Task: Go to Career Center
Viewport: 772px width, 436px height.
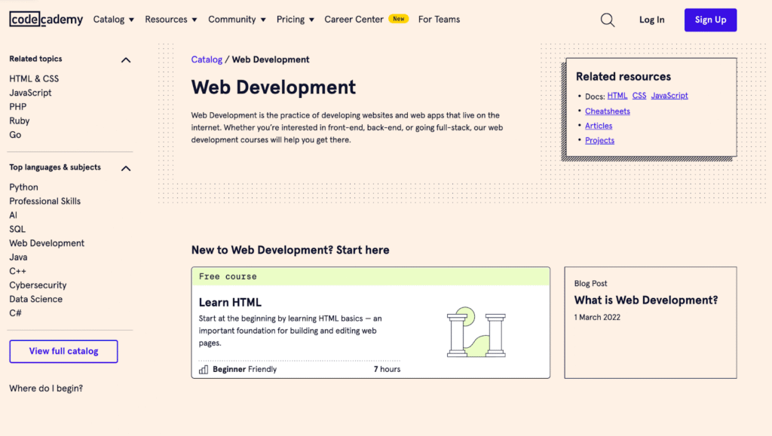Action: click(x=354, y=20)
